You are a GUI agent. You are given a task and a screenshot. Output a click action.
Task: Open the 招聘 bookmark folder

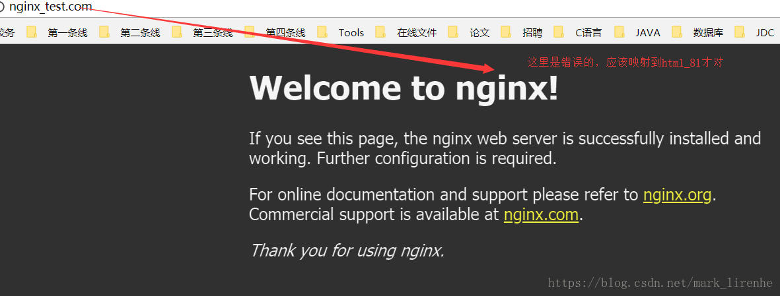pyautogui.click(x=522, y=33)
